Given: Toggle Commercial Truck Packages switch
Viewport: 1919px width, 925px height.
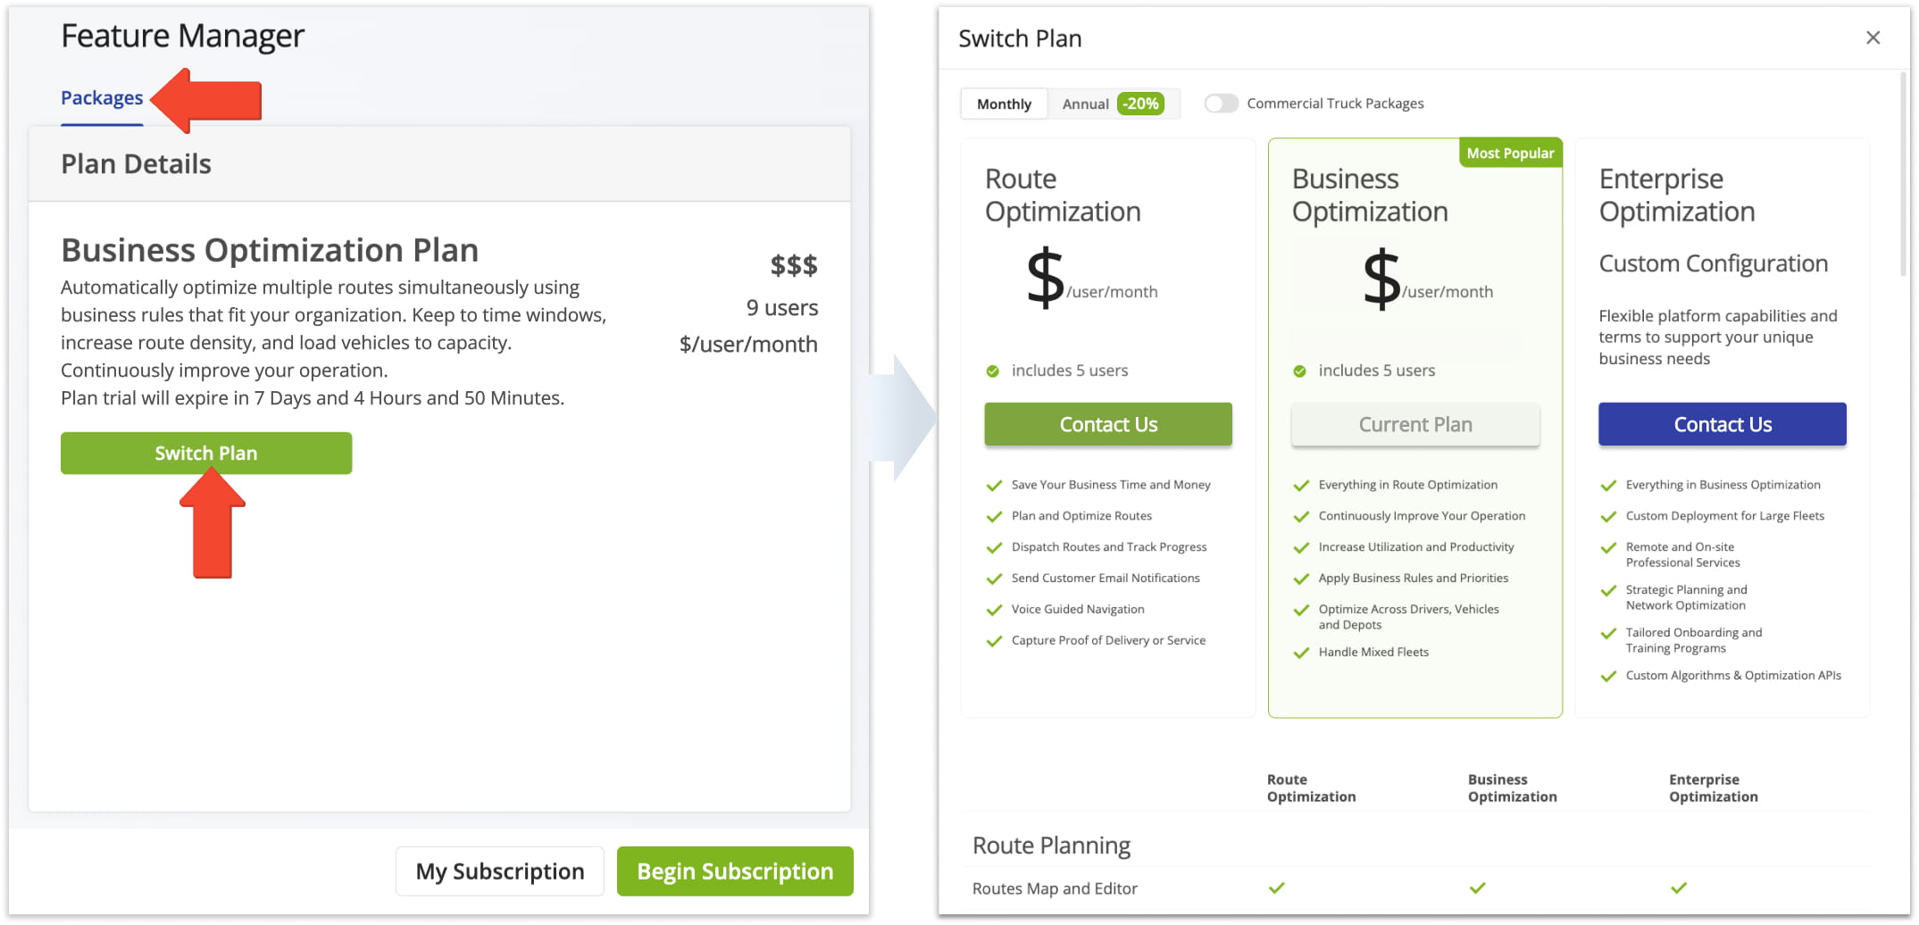Looking at the screenshot, I should [1221, 104].
